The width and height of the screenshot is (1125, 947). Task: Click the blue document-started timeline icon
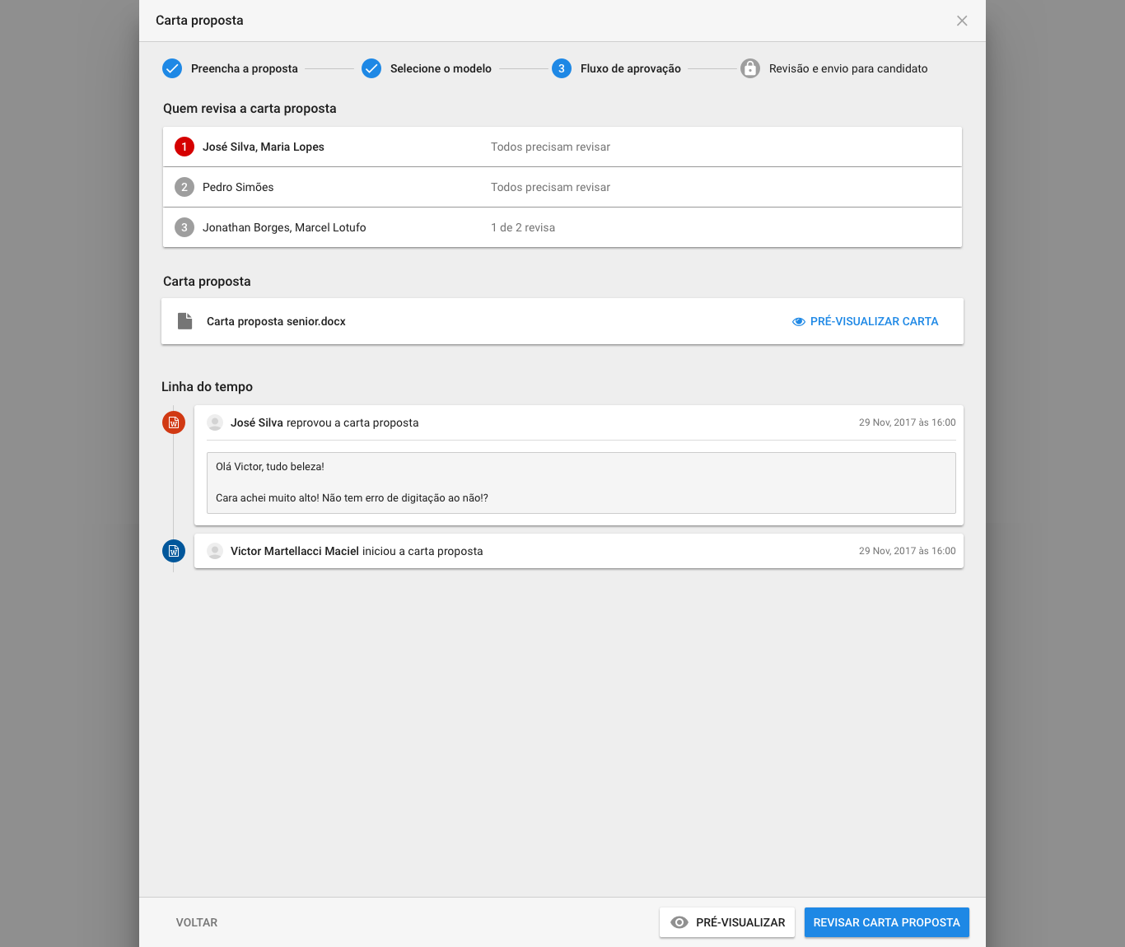click(174, 551)
